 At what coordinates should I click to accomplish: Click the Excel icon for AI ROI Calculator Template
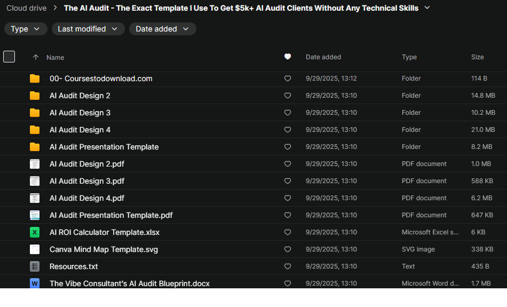pyautogui.click(x=35, y=232)
